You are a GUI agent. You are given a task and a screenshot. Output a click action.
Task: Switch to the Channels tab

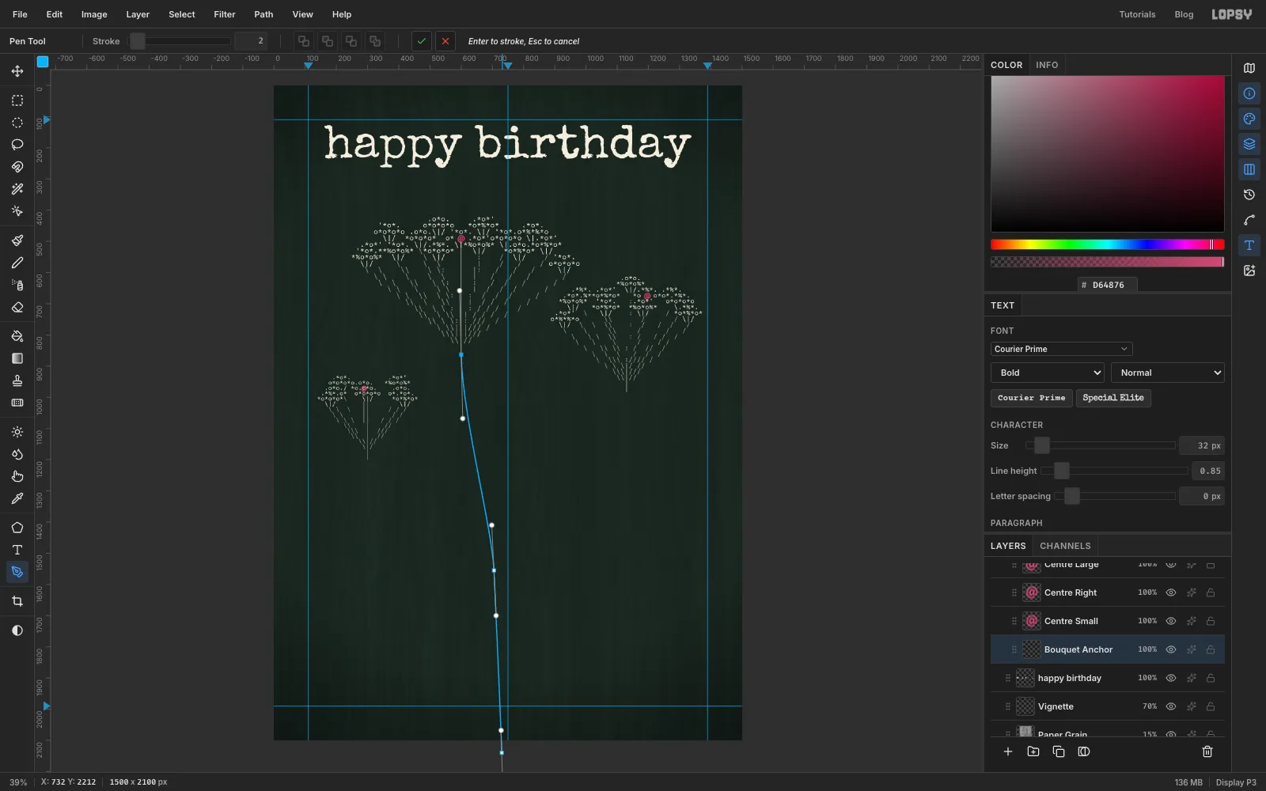pos(1065,546)
